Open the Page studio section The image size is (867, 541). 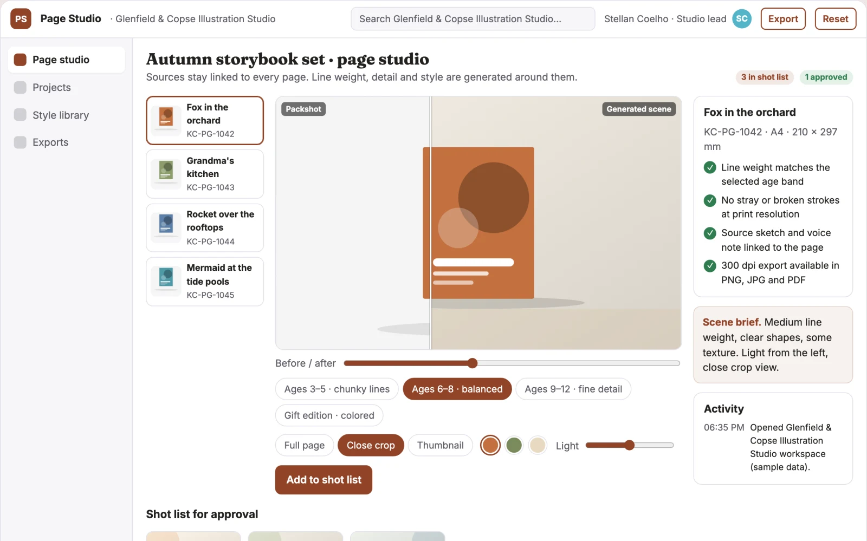[x=67, y=60]
